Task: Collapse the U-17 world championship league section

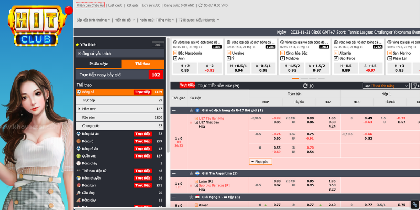Action: click(174, 110)
